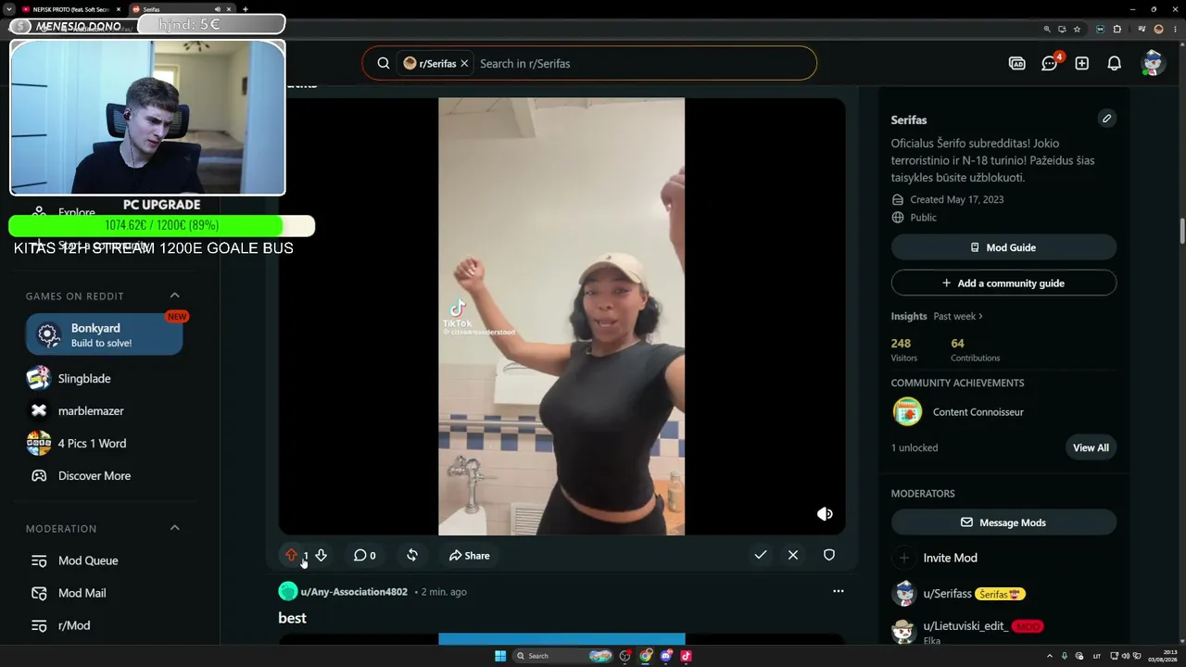Open the mod shield actions on the post
Image resolution: width=1186 pixels, height=667 pixels.
click(x=829, y=555)
